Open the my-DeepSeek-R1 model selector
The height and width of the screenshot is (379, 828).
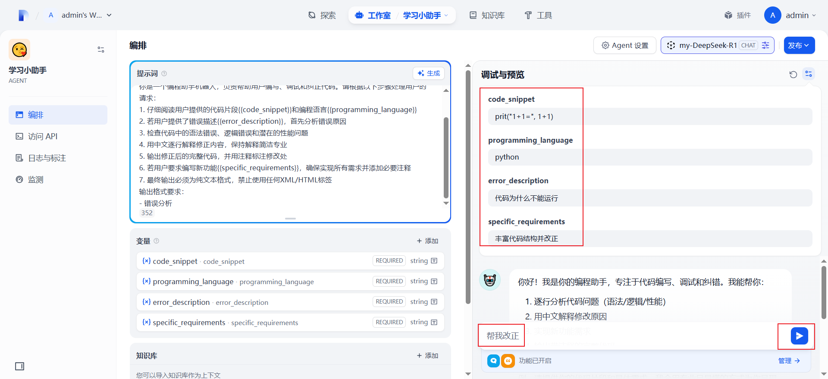[717, 45]
